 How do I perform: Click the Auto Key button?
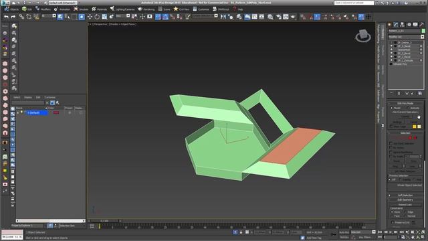[x=344, y=232]
